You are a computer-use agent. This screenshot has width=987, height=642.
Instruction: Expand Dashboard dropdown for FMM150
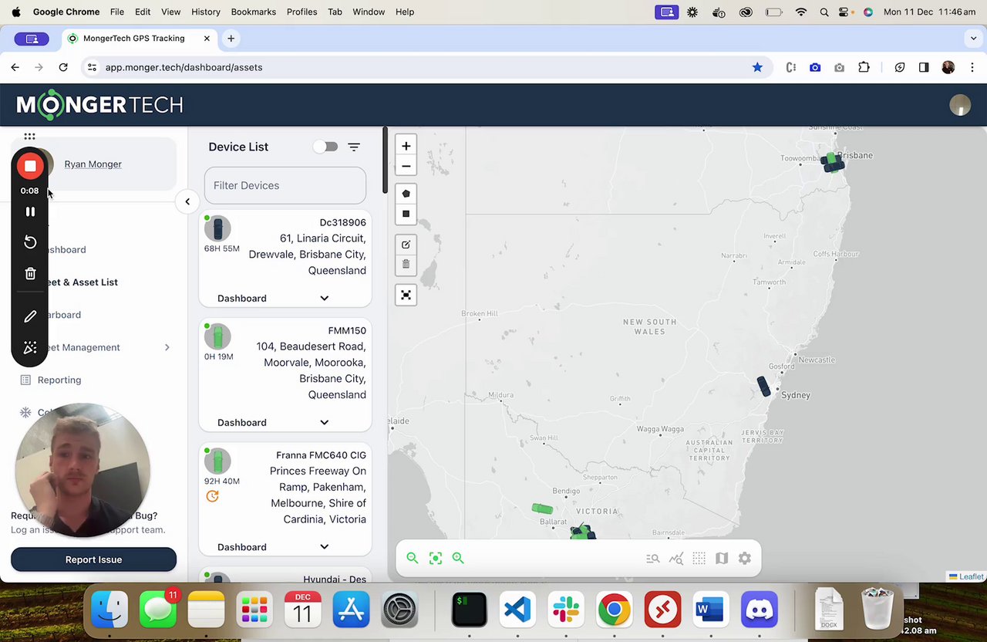pos(324,422)
